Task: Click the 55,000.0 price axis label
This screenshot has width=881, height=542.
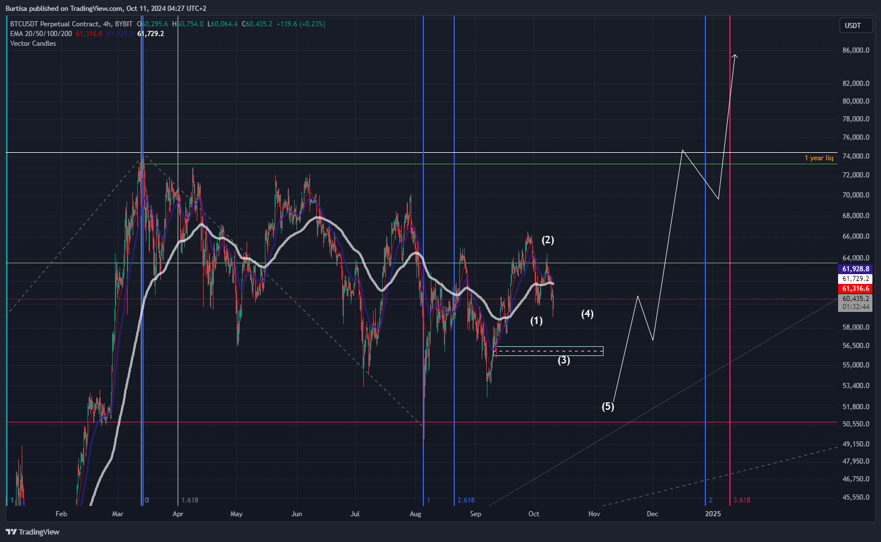Action: click(856, 365)
